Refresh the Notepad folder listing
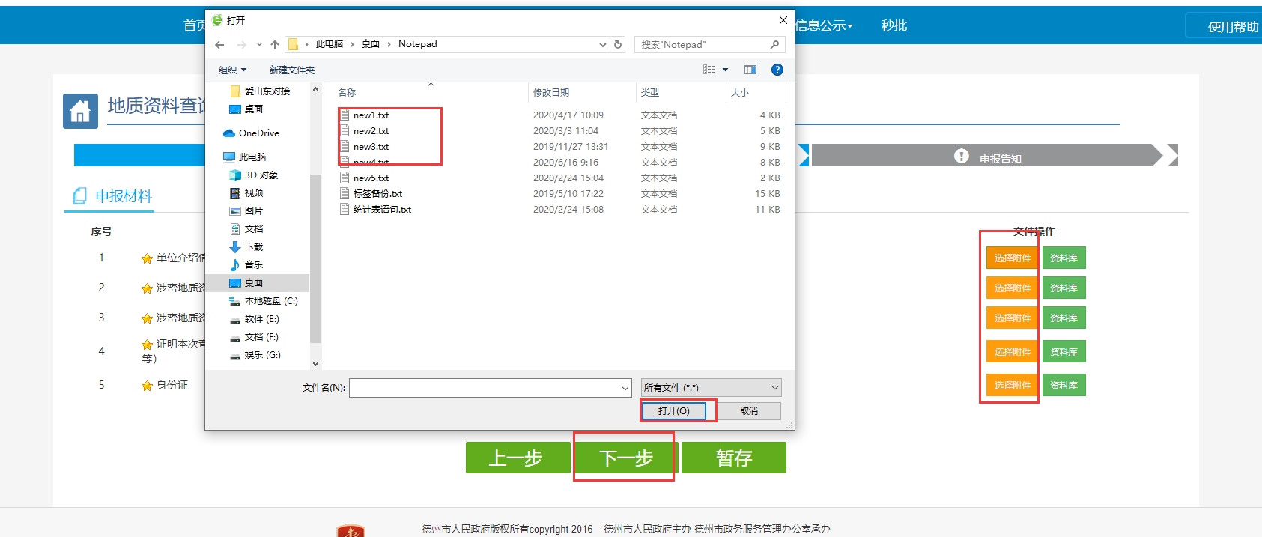The height and width of the screenshot is (537, 1262). [618, 45]
